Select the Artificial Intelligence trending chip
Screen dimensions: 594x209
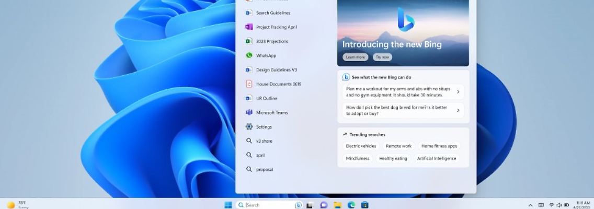pos(437,159)
